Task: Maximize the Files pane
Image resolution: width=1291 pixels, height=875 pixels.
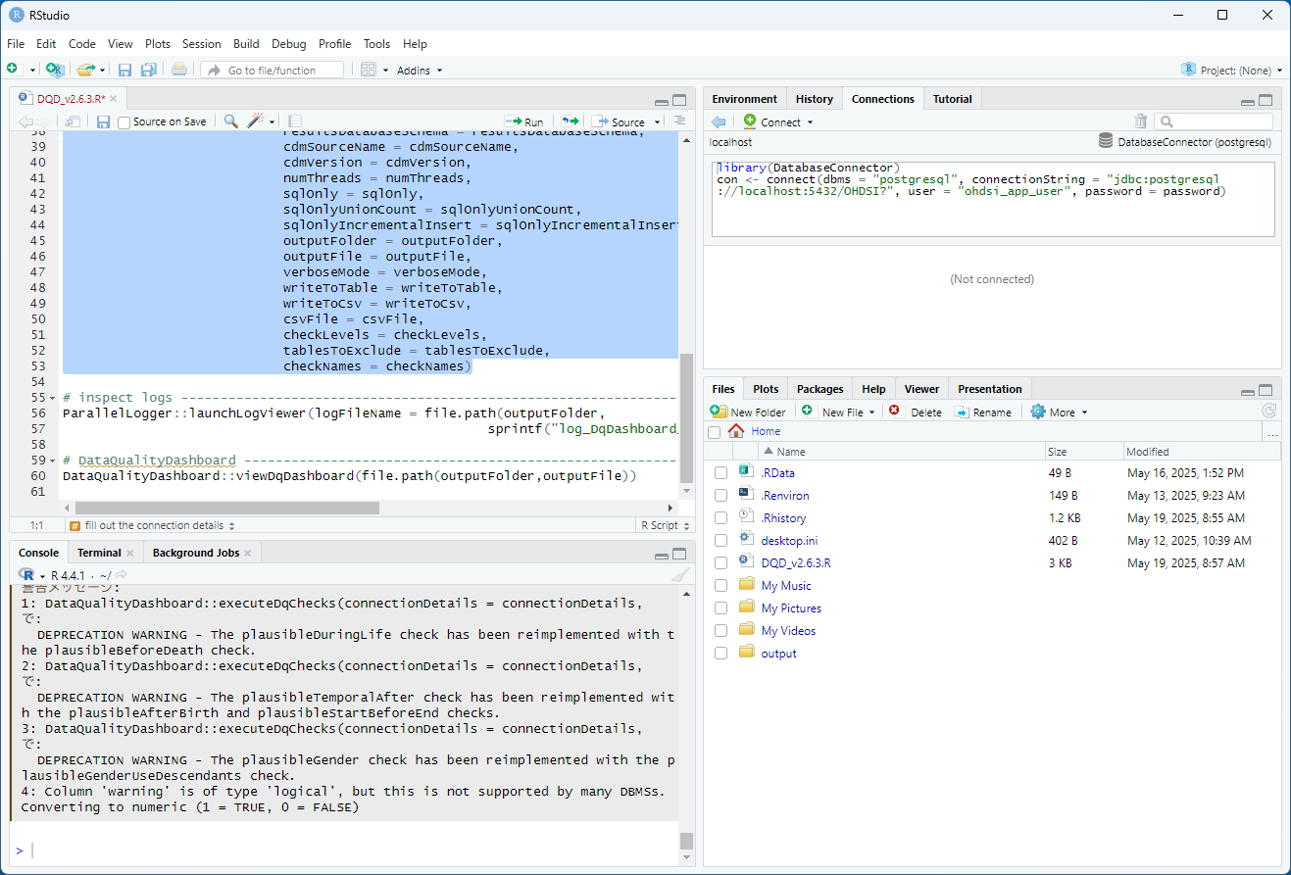Action: coord(1266,390)
